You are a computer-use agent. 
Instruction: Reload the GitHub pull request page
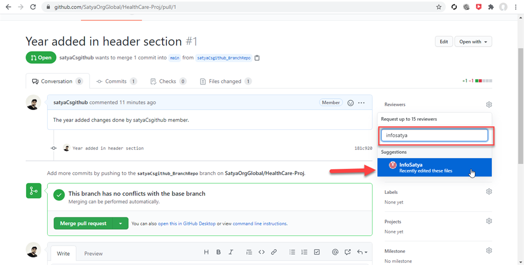point(33,7)
